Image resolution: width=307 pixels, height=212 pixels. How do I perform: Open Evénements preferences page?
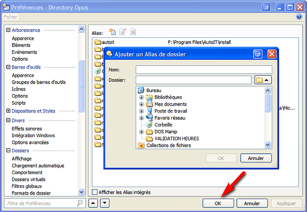(24, 52)
